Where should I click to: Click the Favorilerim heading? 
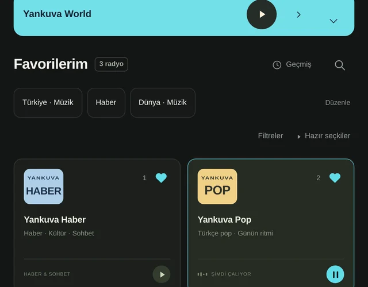point(51,64)
